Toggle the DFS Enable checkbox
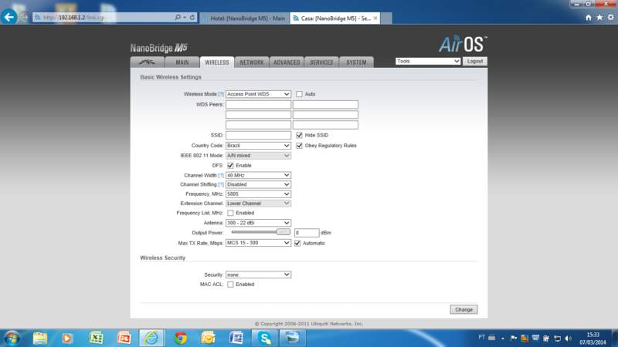Screen dimensions: 618x347 230,166
